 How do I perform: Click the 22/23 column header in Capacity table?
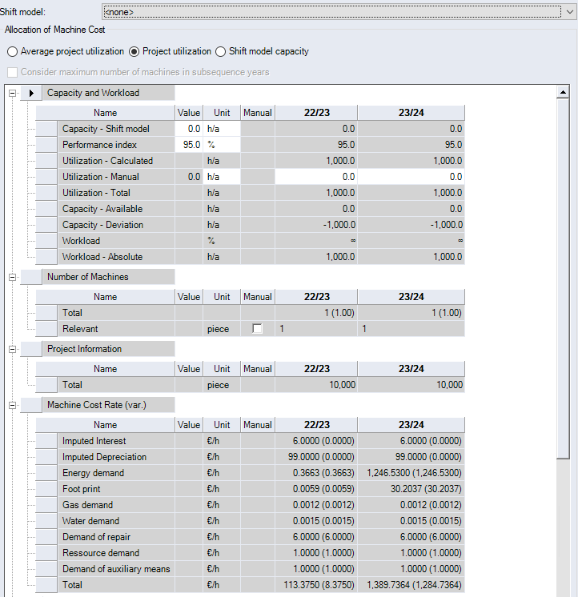[x=316, y=113]
